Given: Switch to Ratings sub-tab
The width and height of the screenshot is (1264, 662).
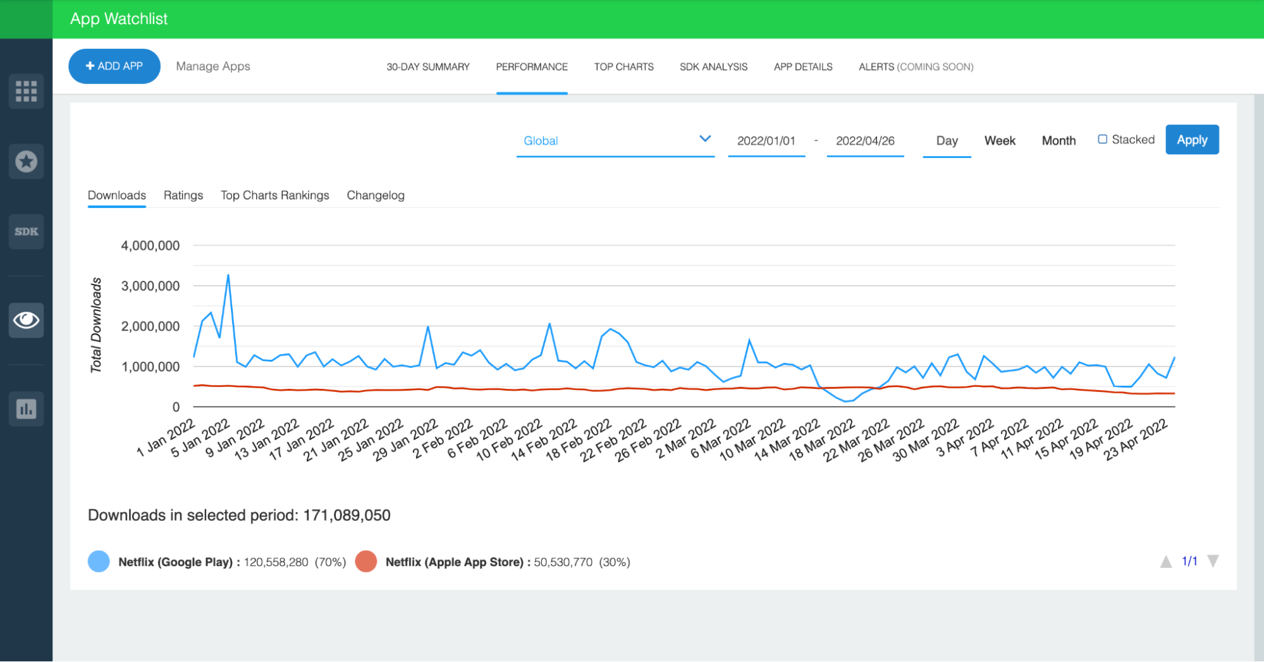Looking at the screenshot, I should (183, 195).
